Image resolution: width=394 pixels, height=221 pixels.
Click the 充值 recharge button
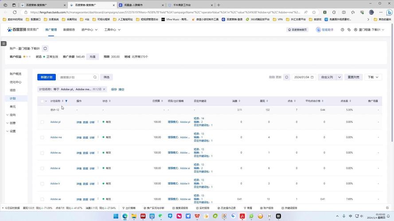(93, 57)
